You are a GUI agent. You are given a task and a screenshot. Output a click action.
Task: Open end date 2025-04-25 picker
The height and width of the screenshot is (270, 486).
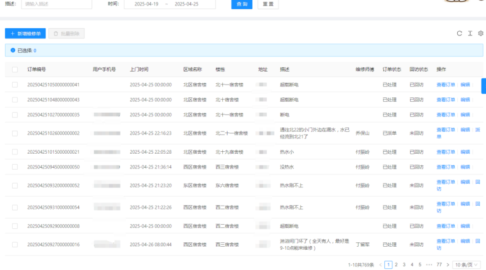click(x=186, y=4)
